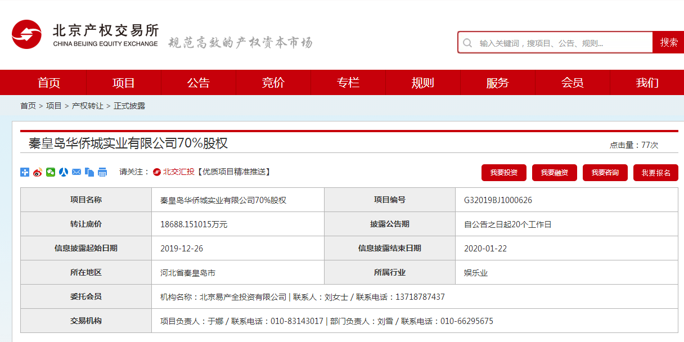Image resolution: width=684 pixels, height=342 pixels.
Task: Share the page by email icon
Action: pos(76,172)
